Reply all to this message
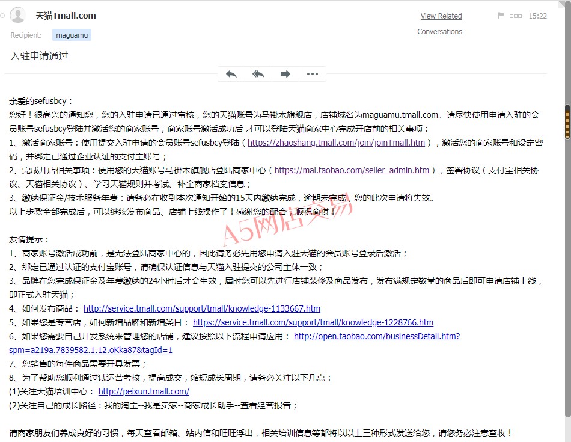The width and height of the screenshot is (571, 442). click(258, 74)
